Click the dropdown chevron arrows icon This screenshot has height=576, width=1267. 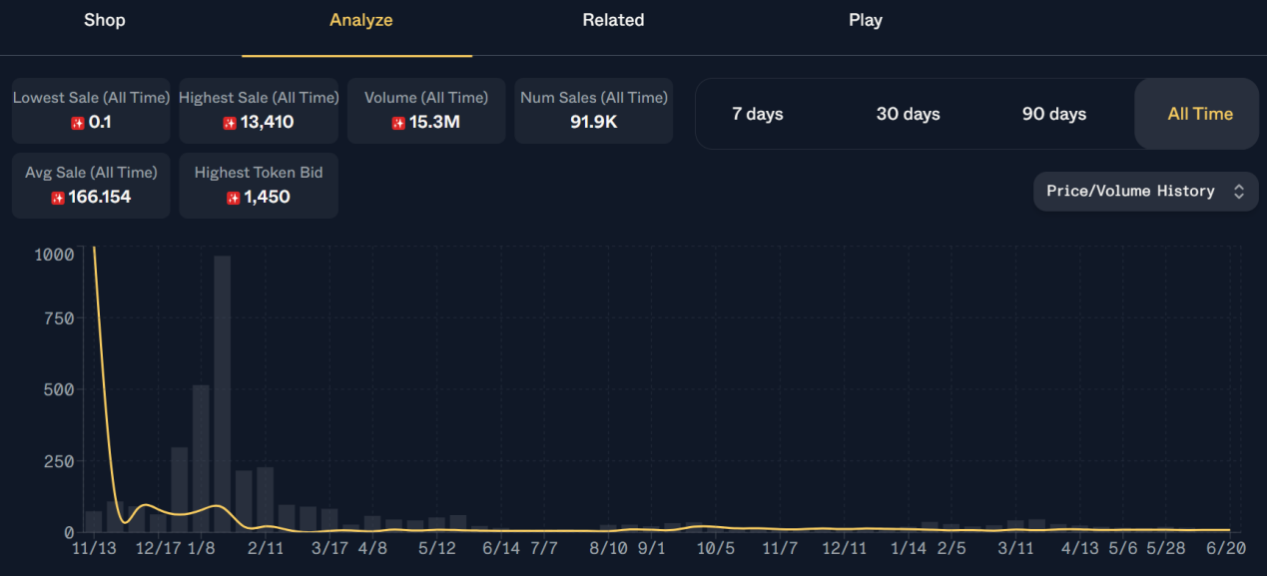(1239, 191)
